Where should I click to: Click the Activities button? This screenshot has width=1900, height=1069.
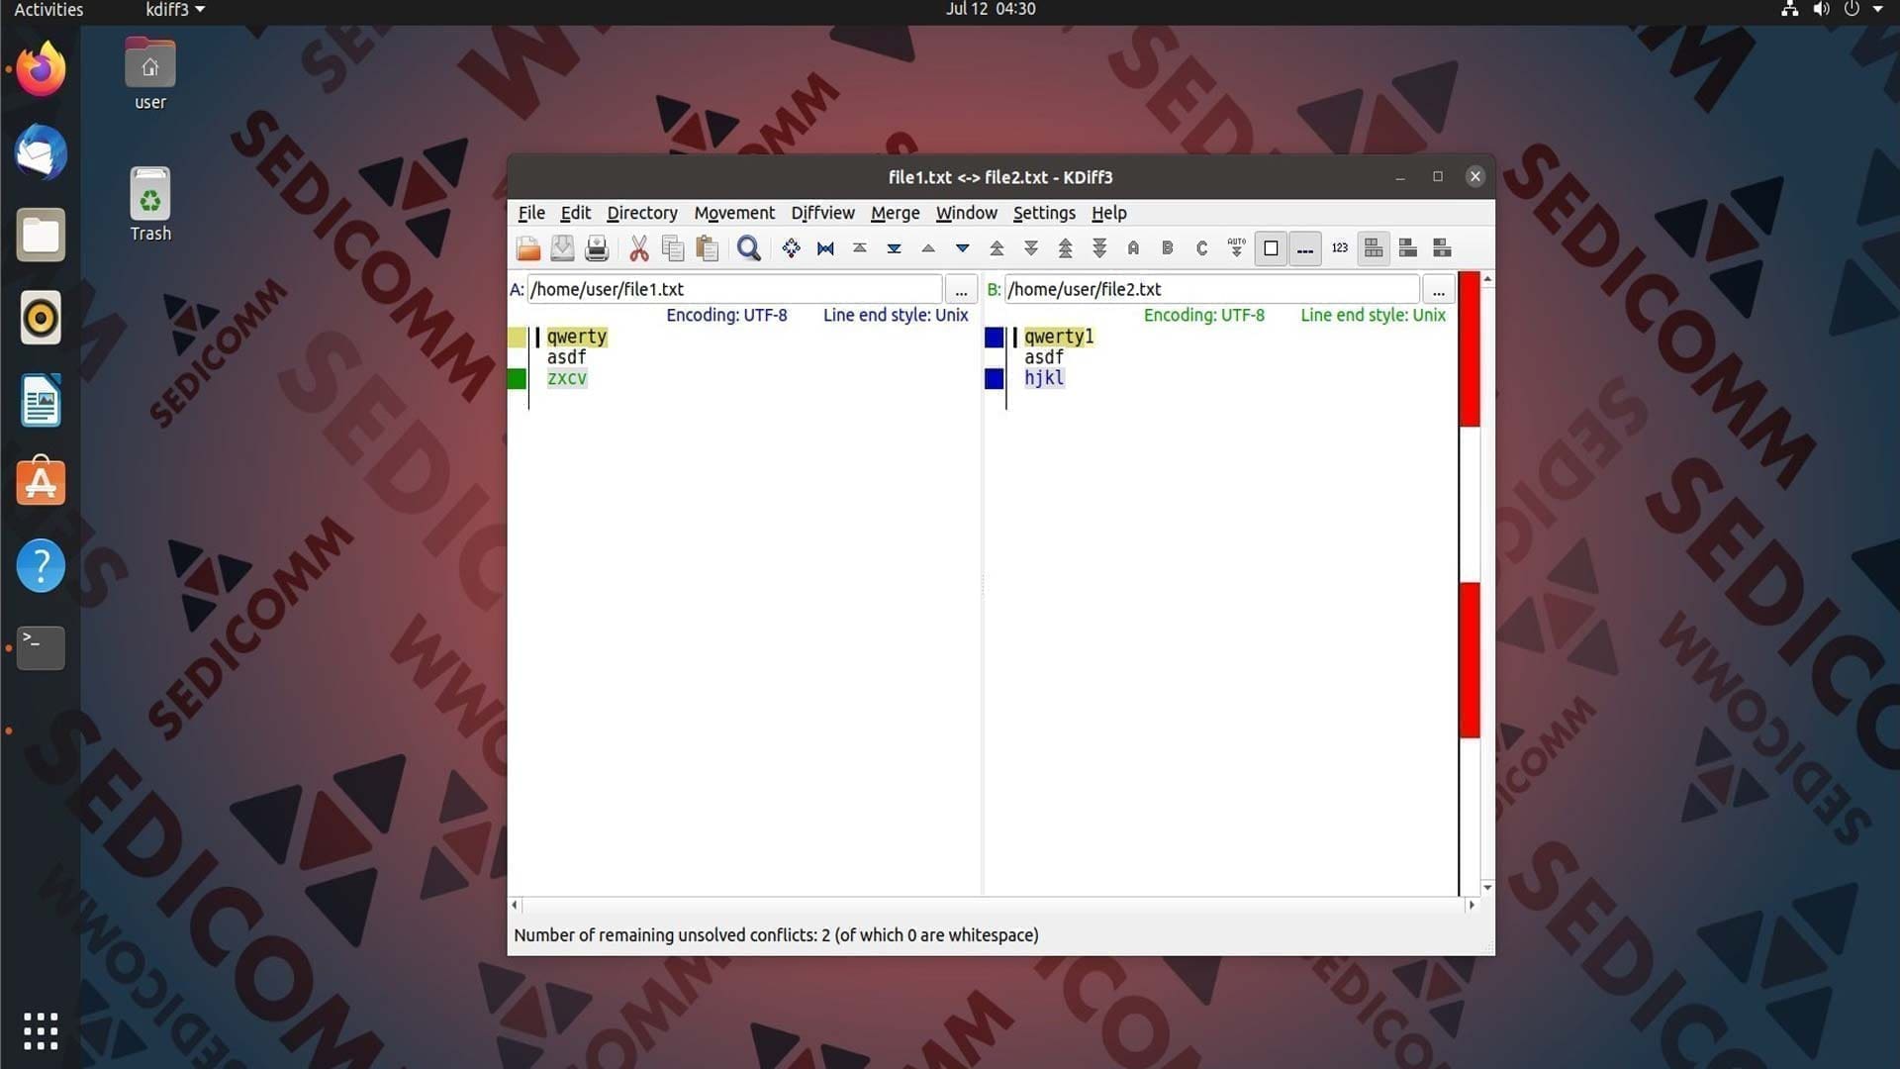(x=48, y=10)
